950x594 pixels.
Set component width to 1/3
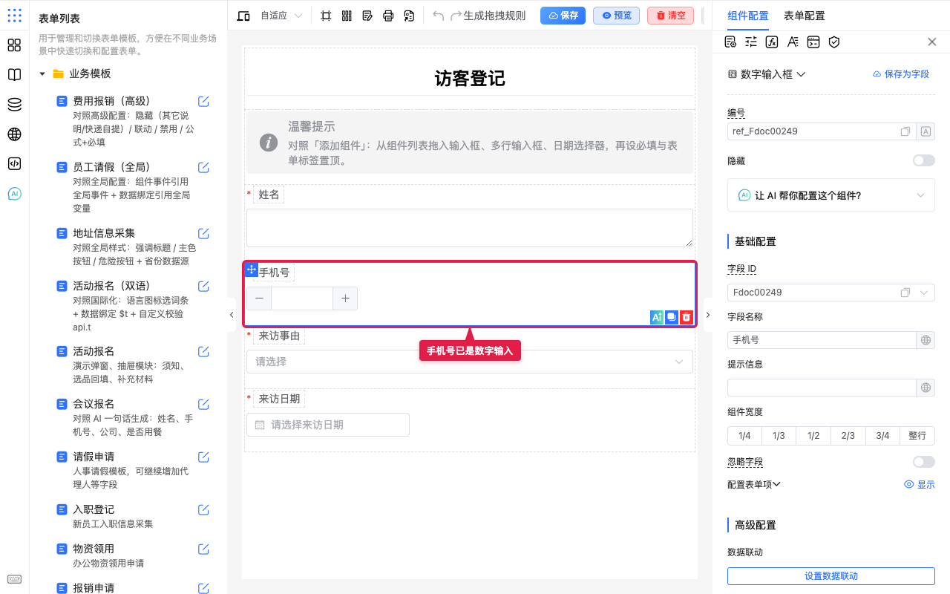click(x=779, y=436)
